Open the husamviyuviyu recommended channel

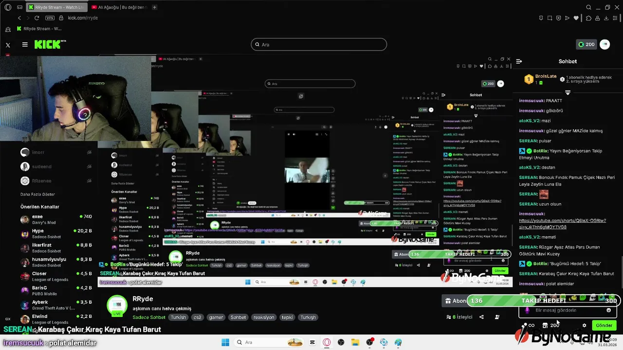(56, 262)
